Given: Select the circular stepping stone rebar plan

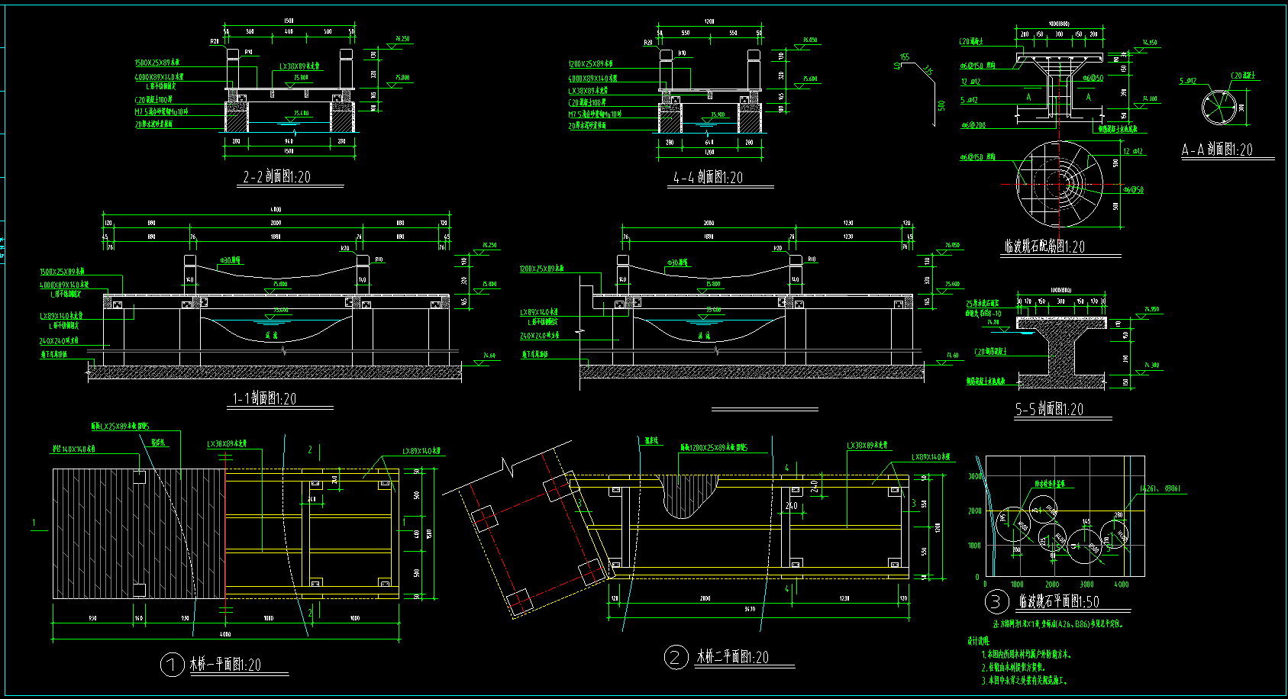Looking at the screenshot, I should pyautogui.click(x=1059, y=183).
